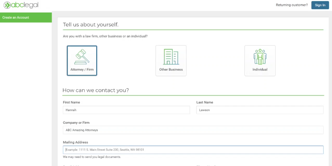Choose the Other Business label
332x166 pixels.
pyautogui.click(x=171, y=69)
